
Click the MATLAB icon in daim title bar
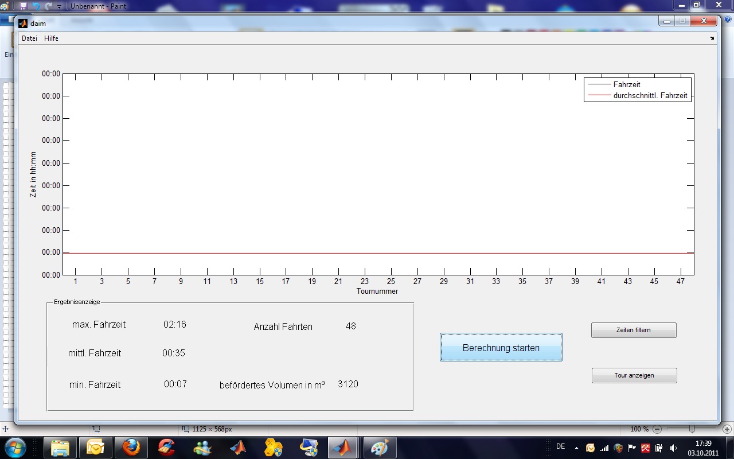point(23,24)
